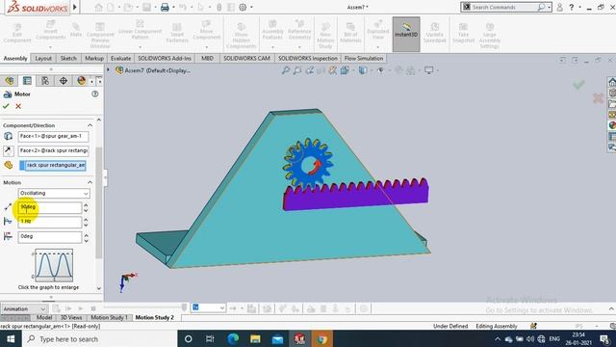Select direction field Face<2>@rack spur
Viewport: 616px width, 347px height.
(54, 150)
